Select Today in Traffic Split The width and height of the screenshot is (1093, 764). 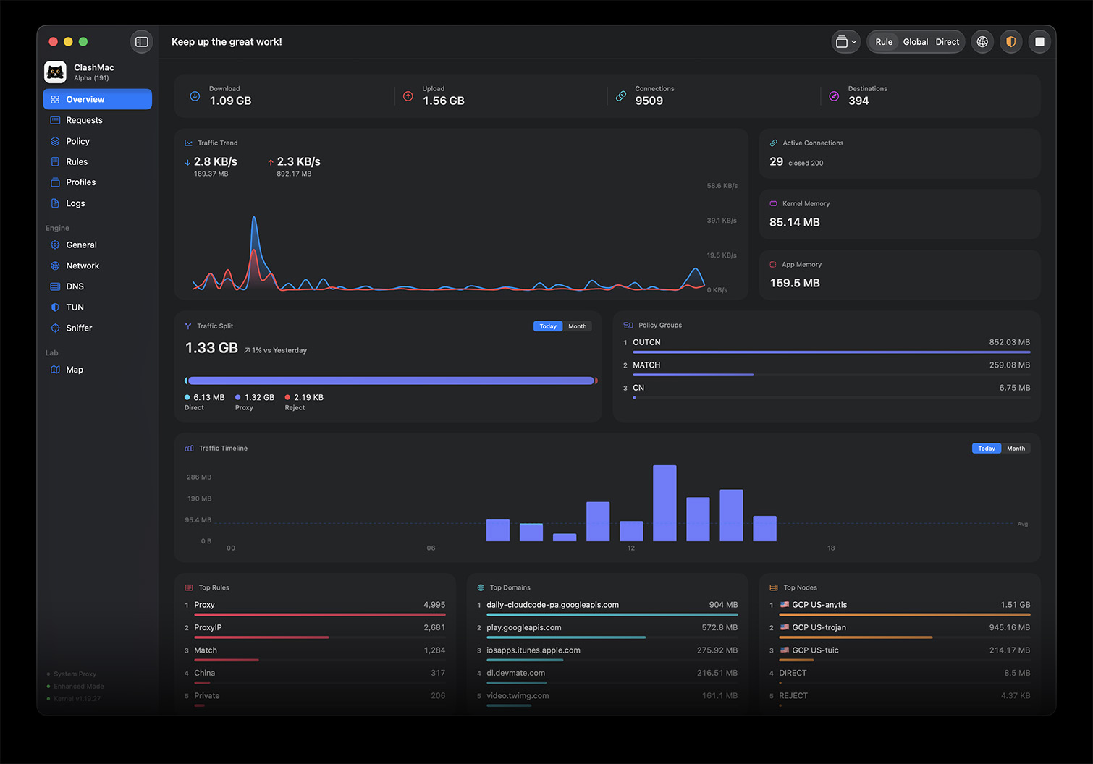point(548,326)
